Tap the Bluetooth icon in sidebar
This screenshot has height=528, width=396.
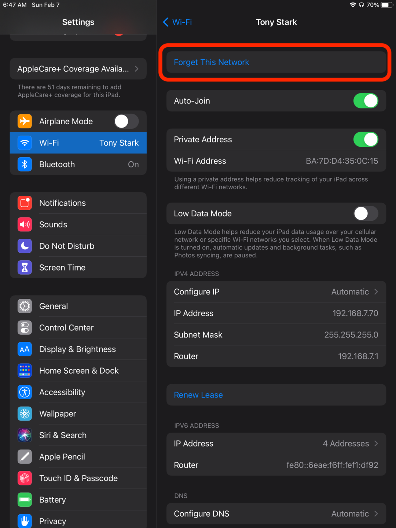(25, 164)
